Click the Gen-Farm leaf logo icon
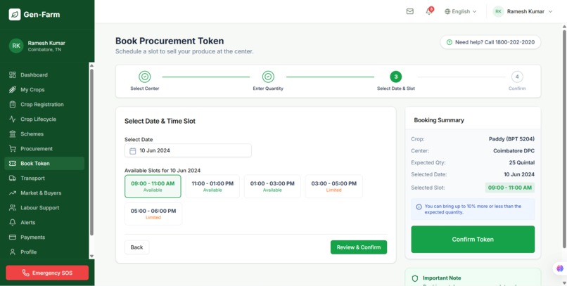Viewport: 567px width, 286px height. point(15,15)
